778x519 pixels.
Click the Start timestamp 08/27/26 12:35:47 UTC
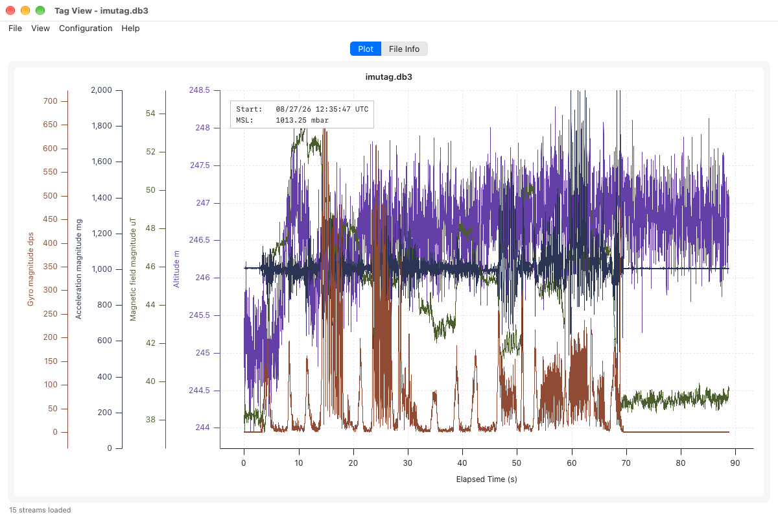pyautogui.click(x=322, y=109)
